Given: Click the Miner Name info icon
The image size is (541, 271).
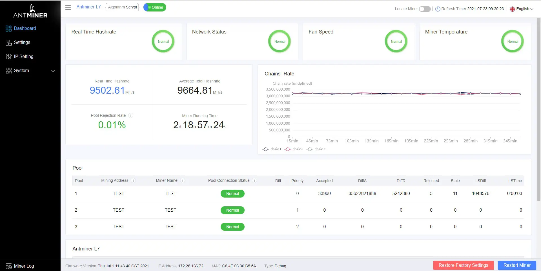Looking at the screenshot, I should click(183, 180).
